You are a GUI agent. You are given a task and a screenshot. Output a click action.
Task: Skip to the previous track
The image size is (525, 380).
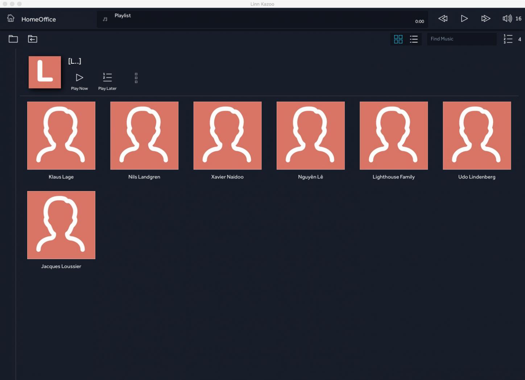click(443, 19)
